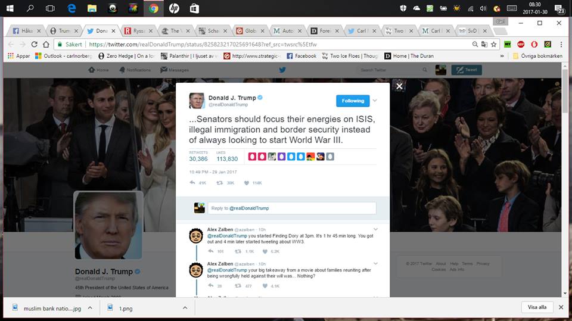Click the Visa alla downloads button
Viewport: 572px width, 321px height.
(x=537, y=307)
